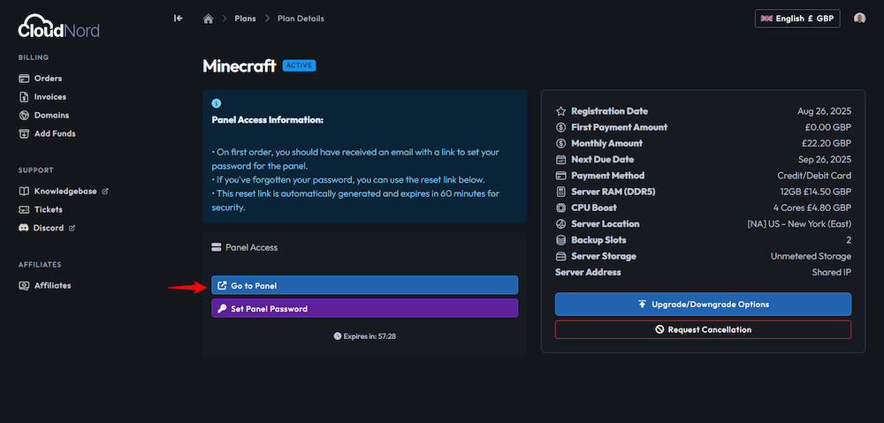Click the Orders card icon

tap(24, 79)
